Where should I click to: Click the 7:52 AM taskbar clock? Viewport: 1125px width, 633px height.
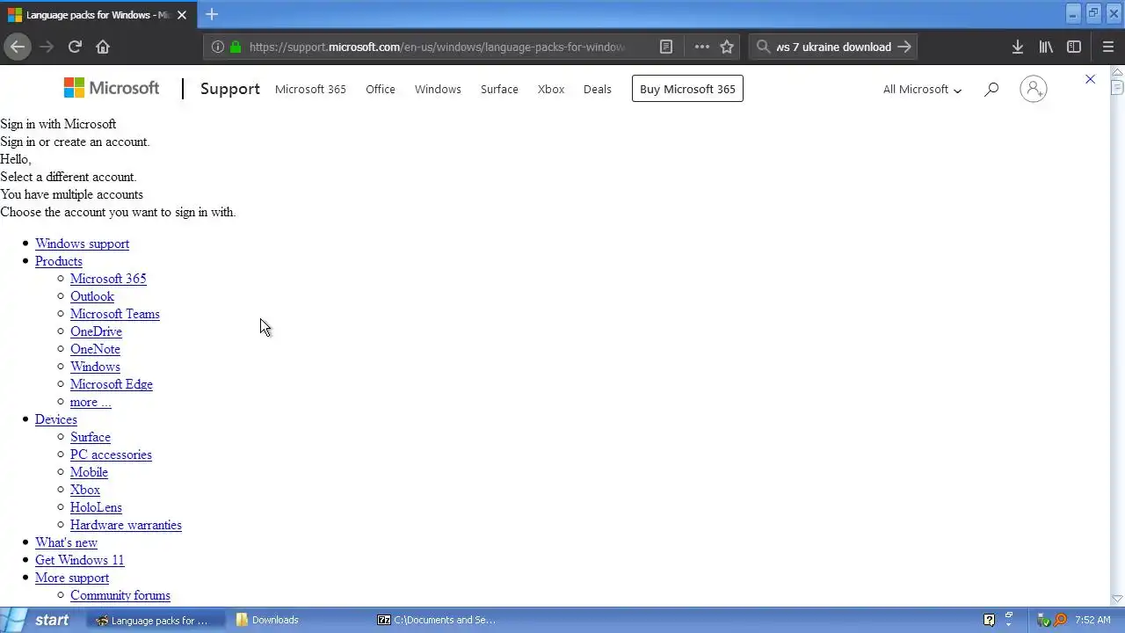point(1092,620)
